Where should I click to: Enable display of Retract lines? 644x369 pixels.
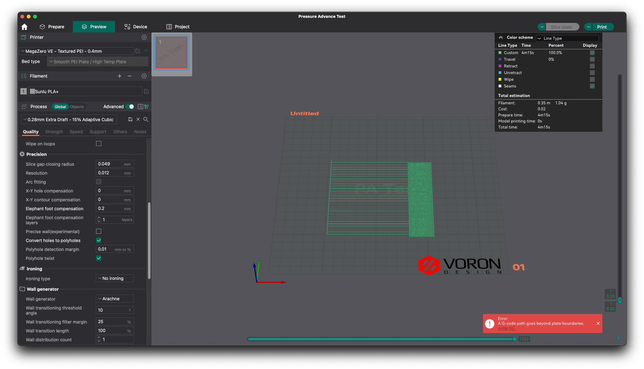(592, 66)
